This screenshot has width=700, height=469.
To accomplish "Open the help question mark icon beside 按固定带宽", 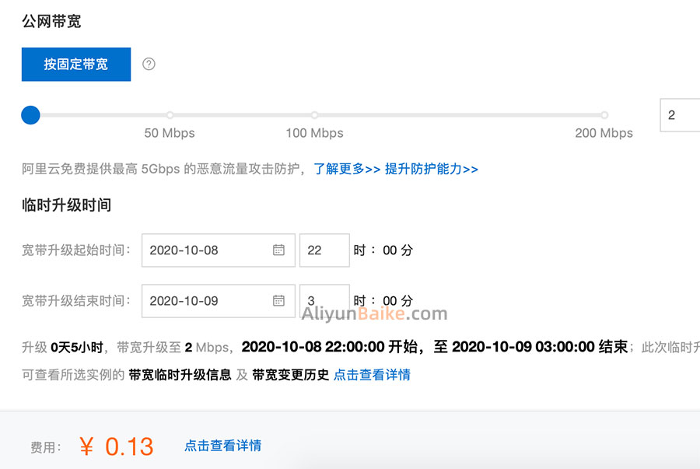I will click(149, 65).
